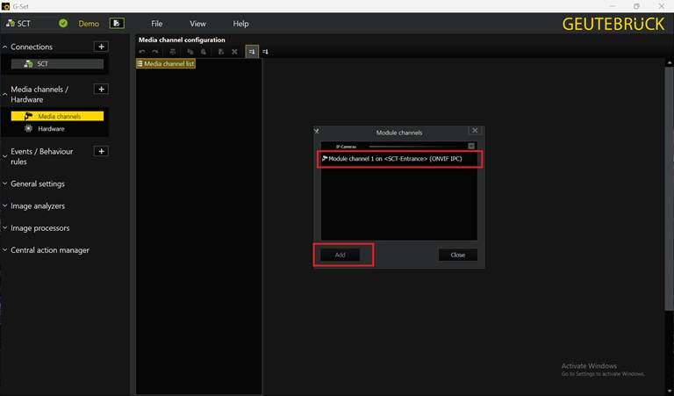Click the Demo label in the top bar
The image size is (674, 396).
[89, 24]
